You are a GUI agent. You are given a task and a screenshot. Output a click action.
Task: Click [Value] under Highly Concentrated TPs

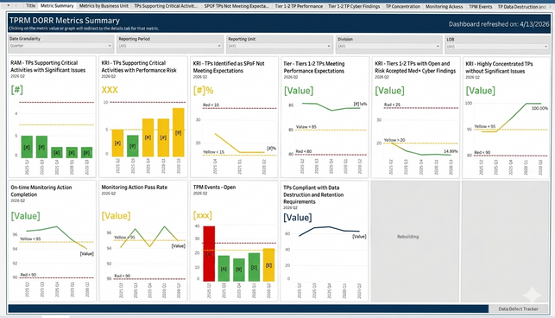[480, 91]
